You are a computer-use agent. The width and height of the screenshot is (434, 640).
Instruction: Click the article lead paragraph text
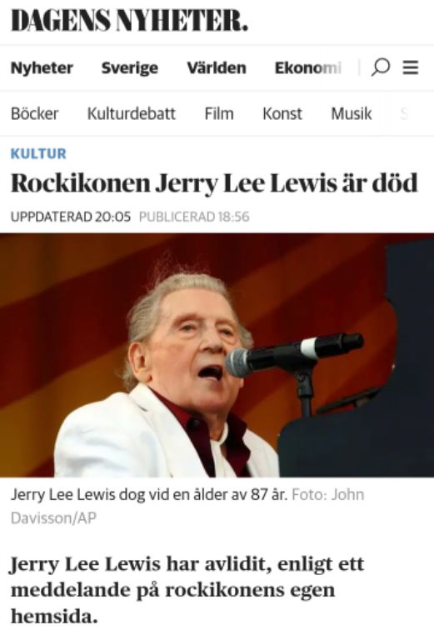(x=187, y=590)
